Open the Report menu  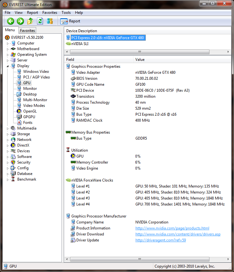pyautogui.click(x=32, y=13)
